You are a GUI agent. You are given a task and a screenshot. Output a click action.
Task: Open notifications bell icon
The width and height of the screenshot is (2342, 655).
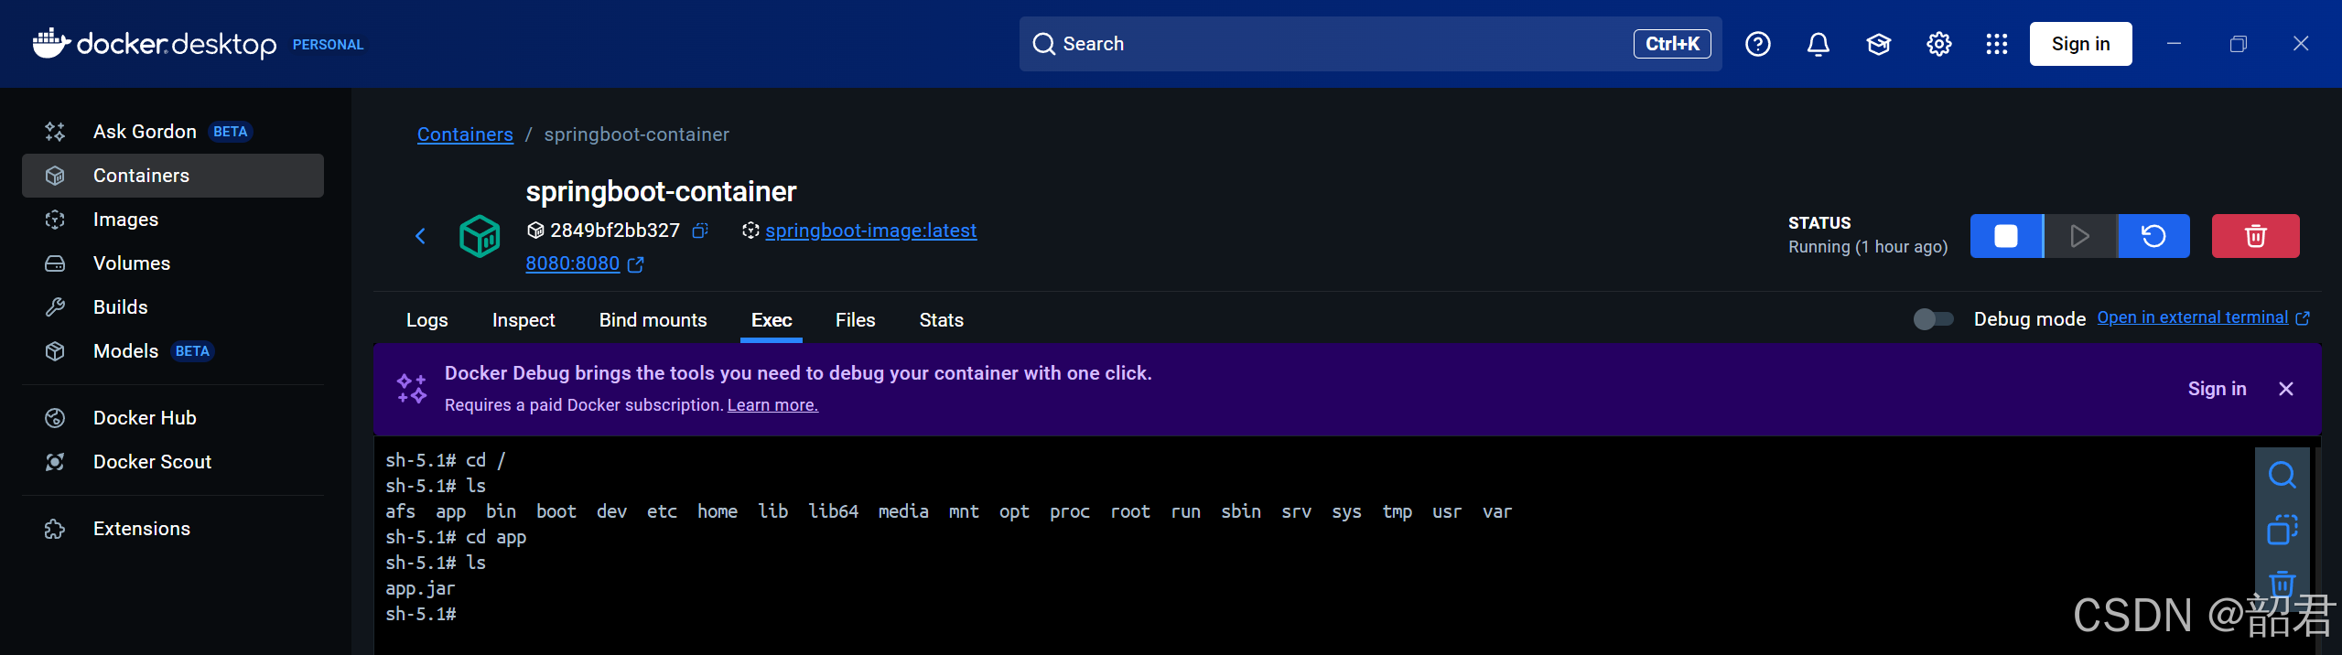pos(1818,44)
